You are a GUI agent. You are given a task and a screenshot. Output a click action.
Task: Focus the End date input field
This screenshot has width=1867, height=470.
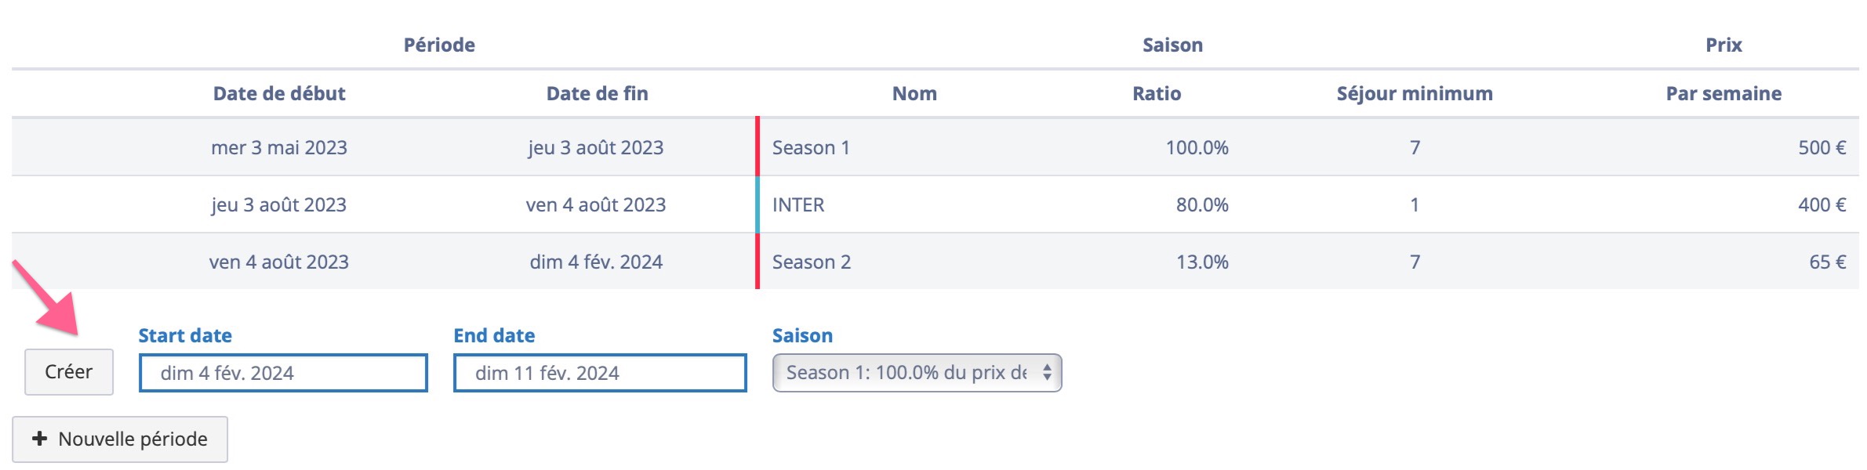tap(599, 373)
